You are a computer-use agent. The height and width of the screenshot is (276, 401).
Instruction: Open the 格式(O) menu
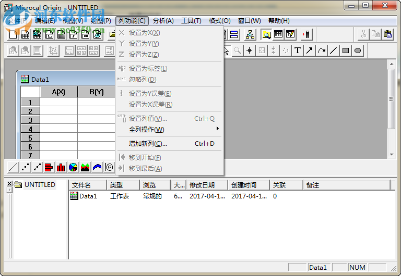pos(219,21)
